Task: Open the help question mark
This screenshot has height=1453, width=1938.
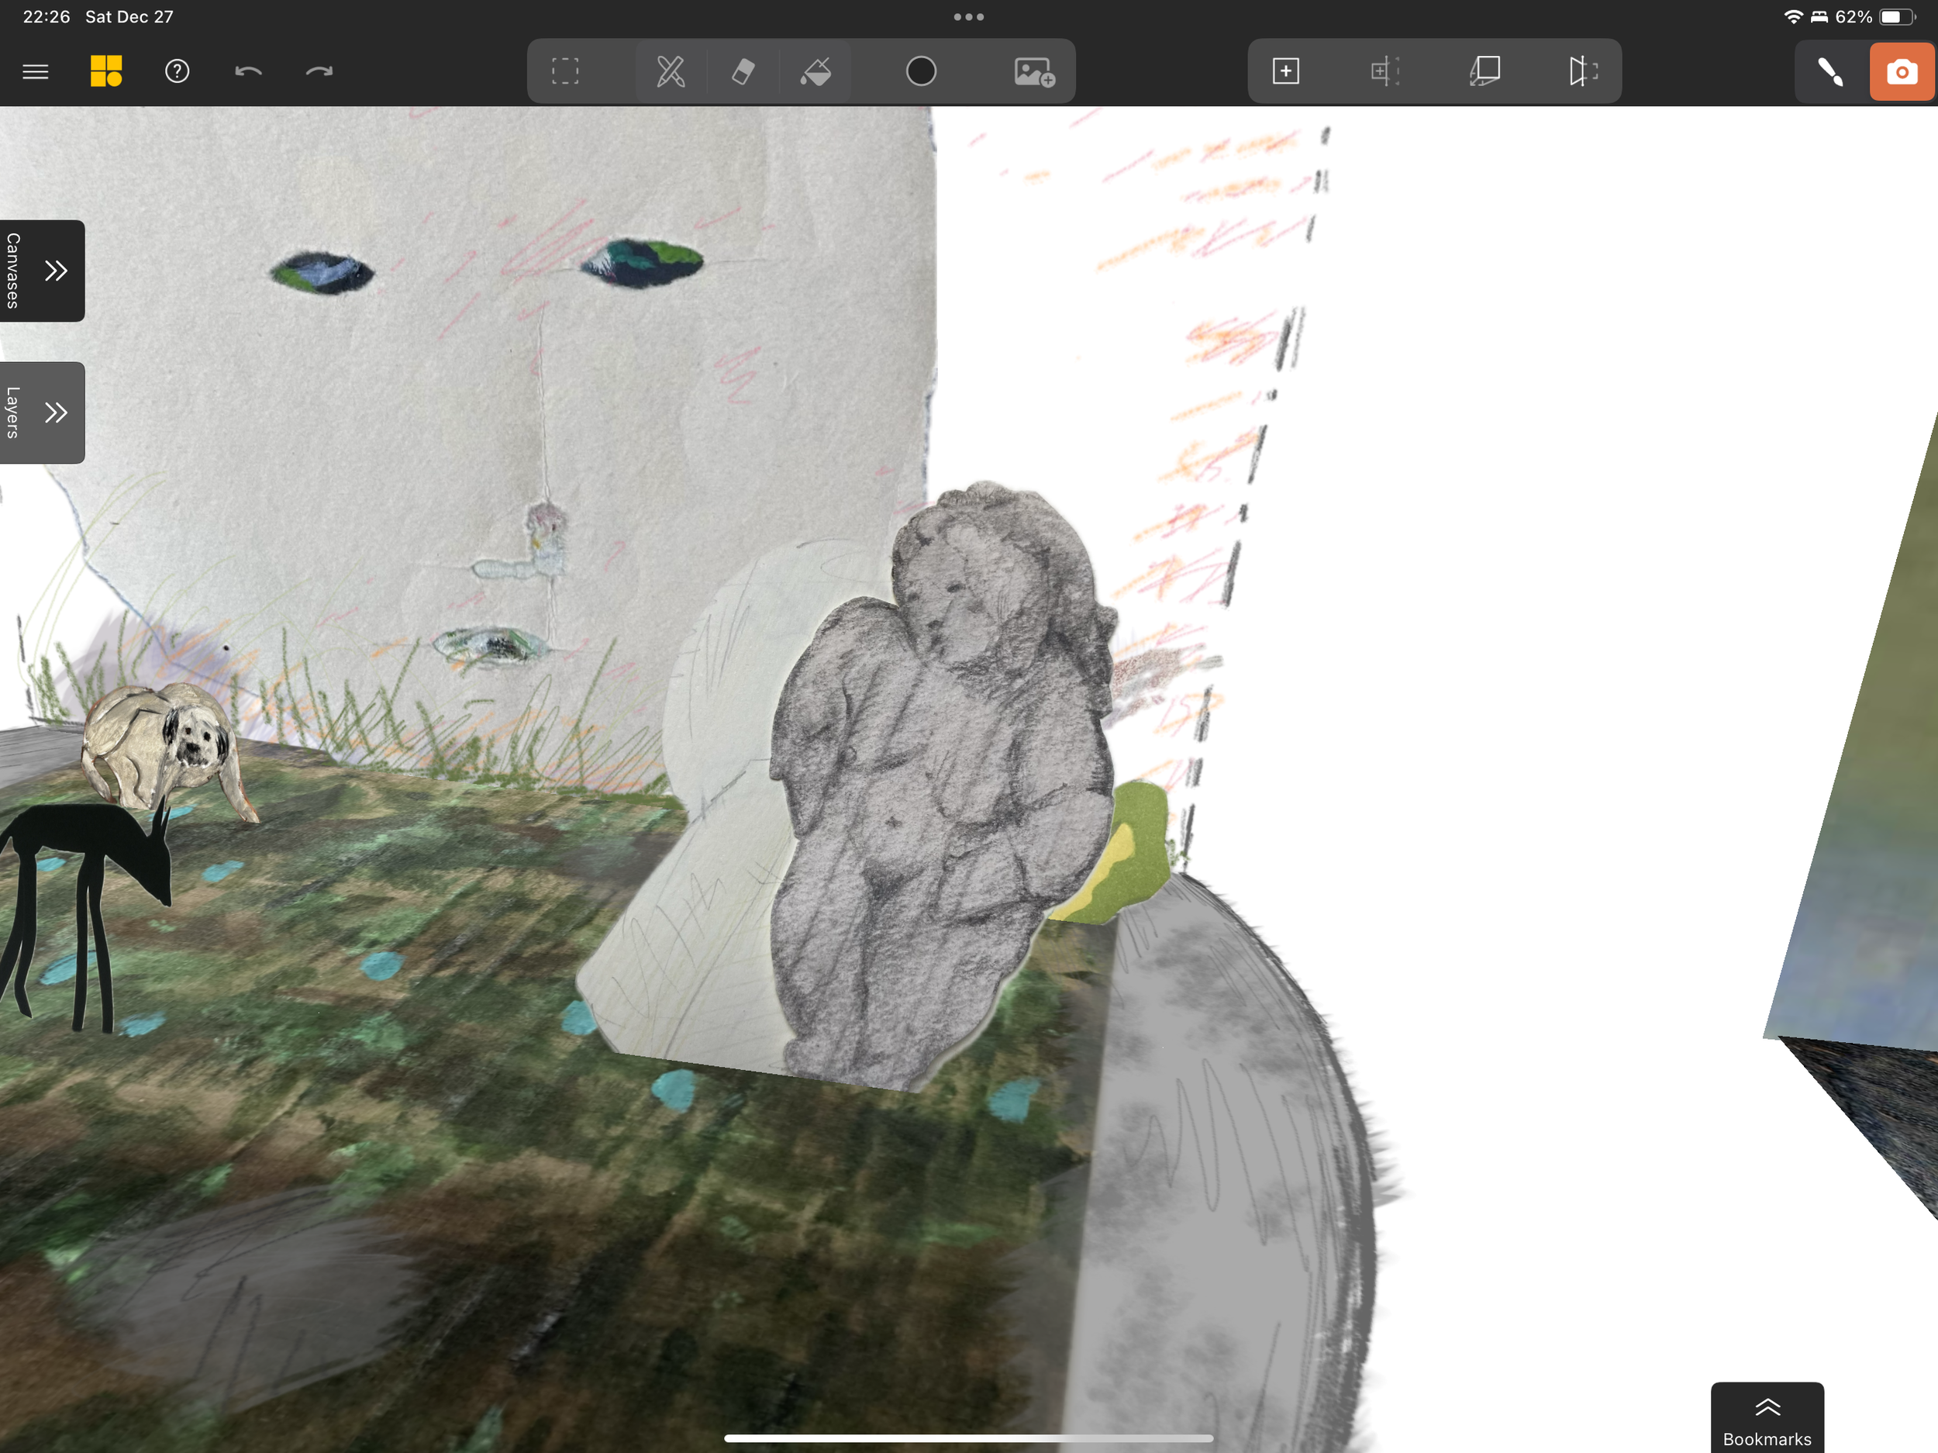Action: pos(177,71)
